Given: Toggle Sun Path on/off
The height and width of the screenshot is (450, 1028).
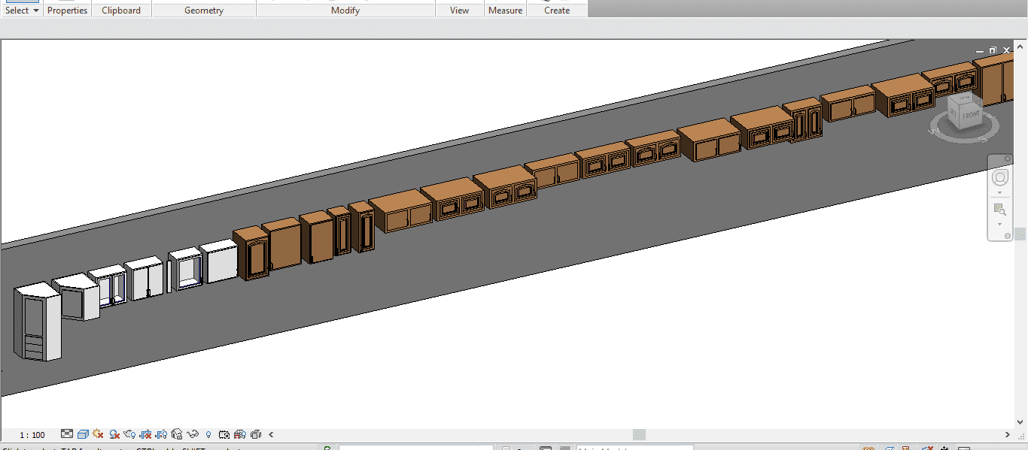Looking at the screenshot, I should click(x=99, y=434).
